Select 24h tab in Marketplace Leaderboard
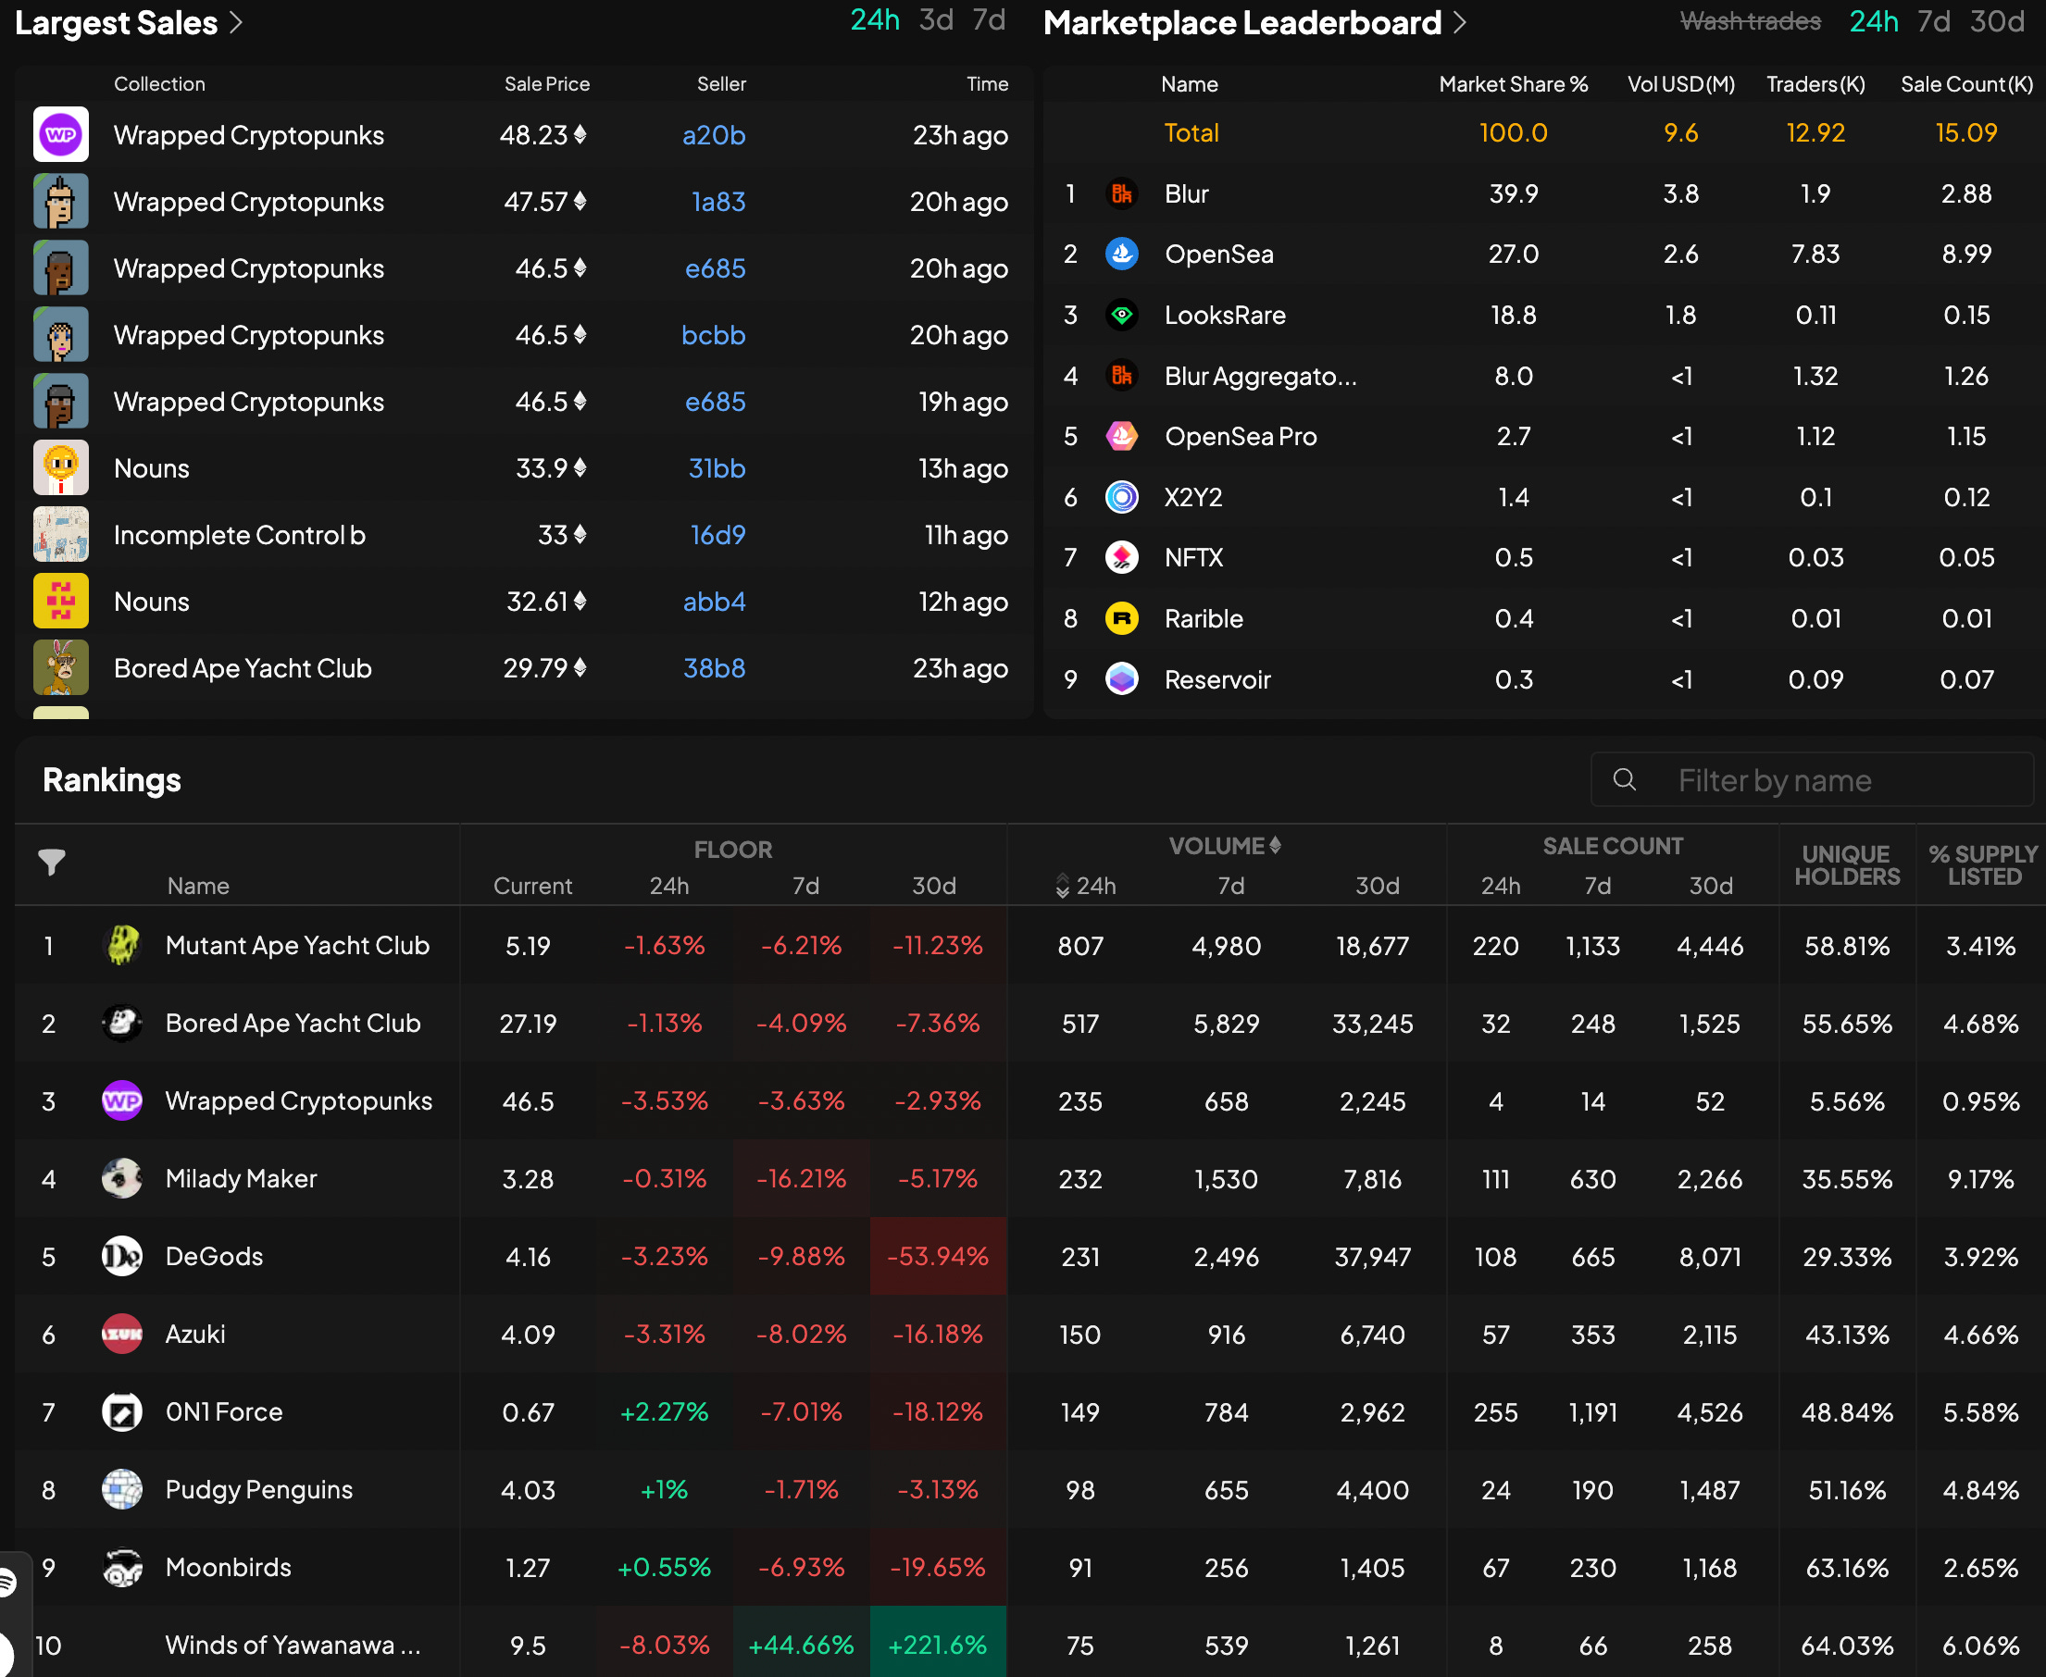Image resolution: width=2046 pixels, height=1677 pixels. (x=1874, y=21)
